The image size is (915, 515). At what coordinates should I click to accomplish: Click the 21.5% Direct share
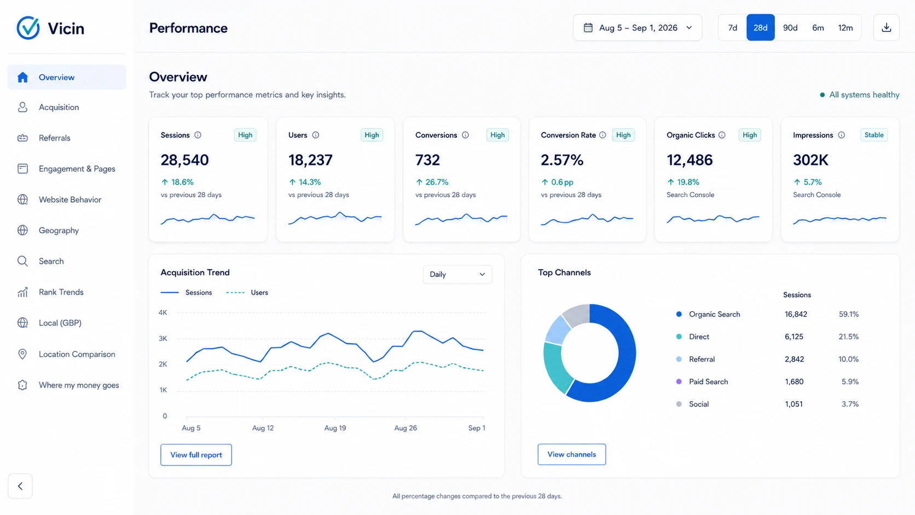tap(849, 337)
